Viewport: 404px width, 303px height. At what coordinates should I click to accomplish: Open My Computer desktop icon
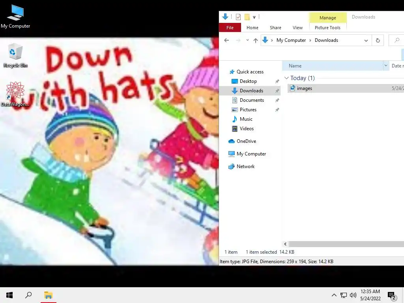[x=15, y=16]
